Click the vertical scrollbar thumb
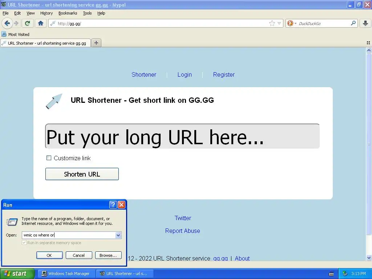This screenshot has height=279, width=372. point(369,144)
